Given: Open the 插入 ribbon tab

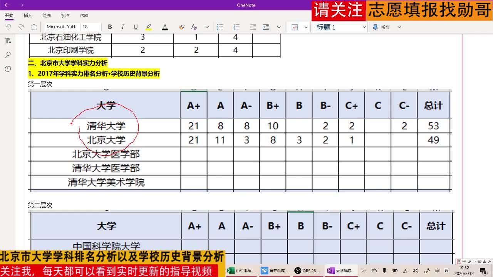Looking at the screenshot, I should point(28,15).
